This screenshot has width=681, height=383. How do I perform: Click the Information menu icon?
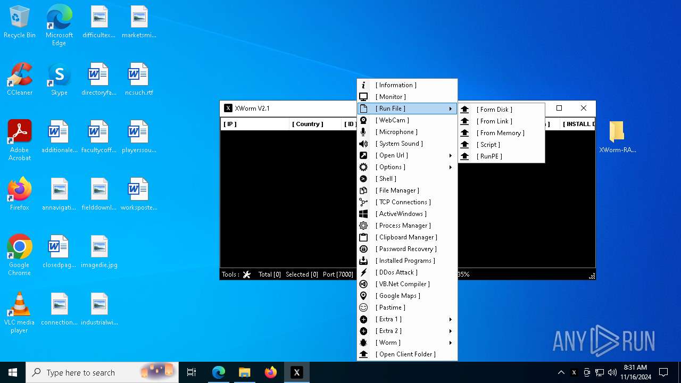click(363, 85)
